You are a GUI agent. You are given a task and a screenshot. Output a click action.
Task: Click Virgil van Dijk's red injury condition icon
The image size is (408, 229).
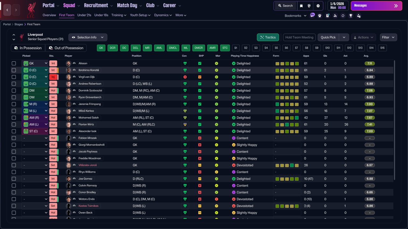point(185,77)
